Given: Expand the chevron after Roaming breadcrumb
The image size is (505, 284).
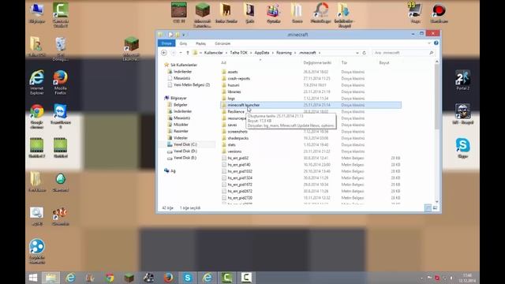Looking at the screenshot, I should click(x=295, y=53).
